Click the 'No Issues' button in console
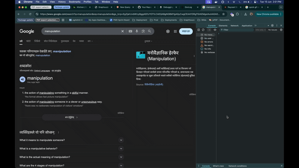 click(272, 30)
